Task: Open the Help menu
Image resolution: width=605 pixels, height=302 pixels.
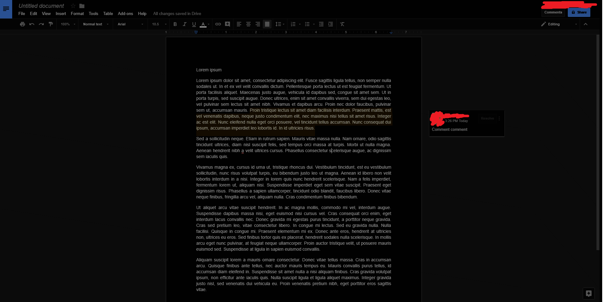Action: pyautogui.click(x=142, y=13)
